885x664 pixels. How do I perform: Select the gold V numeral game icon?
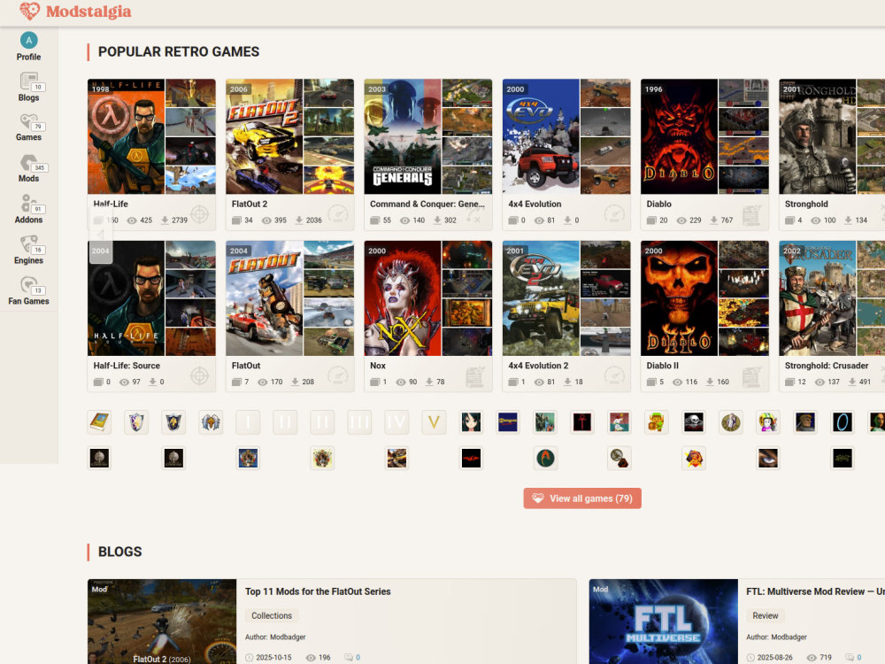point(434,421)
